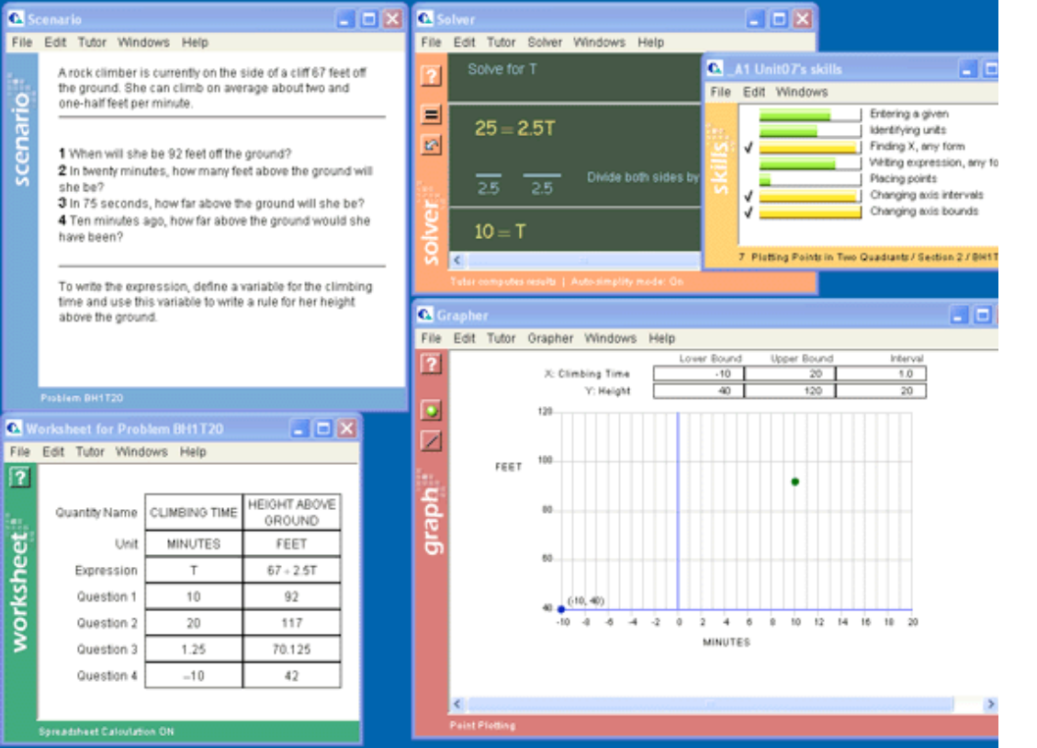Open the File menu in Solver window
This screenshot has height=748, width=1037.
(431, 42)
